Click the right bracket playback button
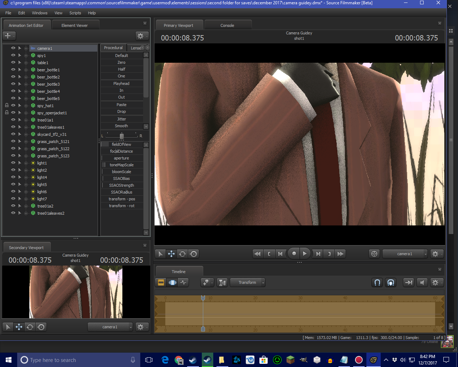The width and height of the screenshot is (458, 367). [329, 254]
